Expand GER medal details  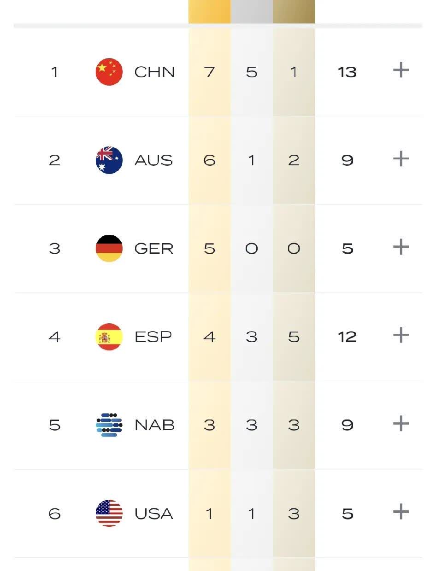point(401,247)
